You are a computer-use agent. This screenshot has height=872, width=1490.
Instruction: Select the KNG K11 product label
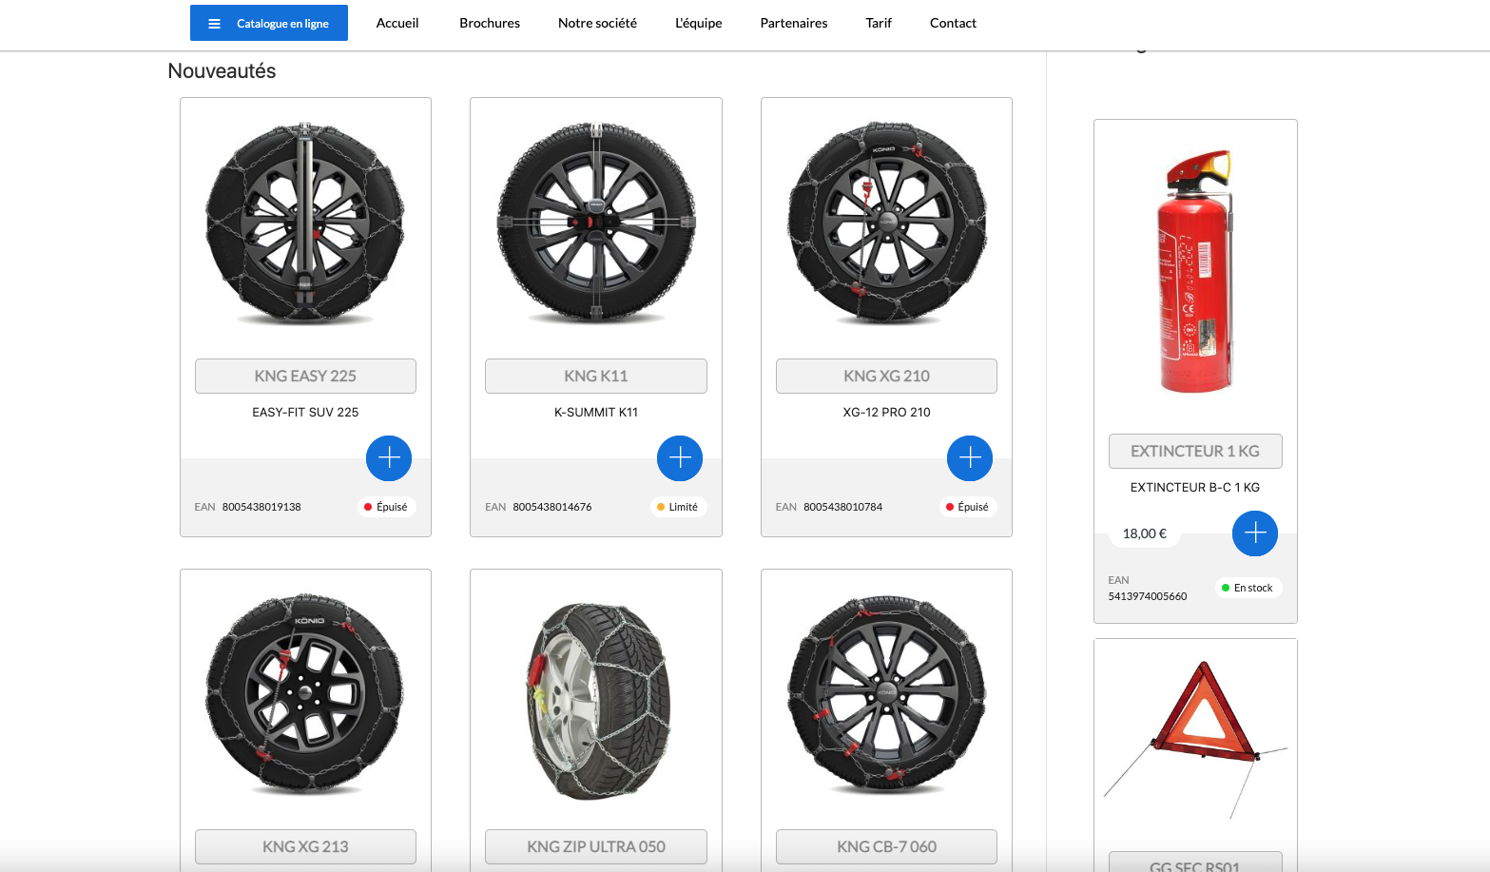click(x=596, y=376)
